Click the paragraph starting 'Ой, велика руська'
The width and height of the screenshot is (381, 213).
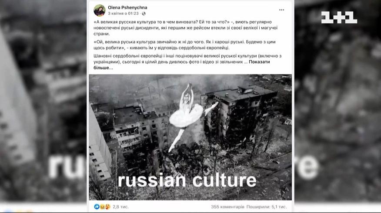point(185,45)
